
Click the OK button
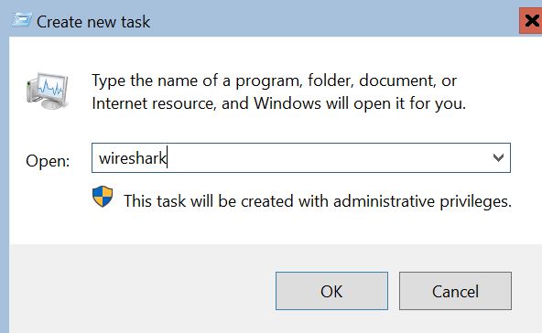[331, 291]
